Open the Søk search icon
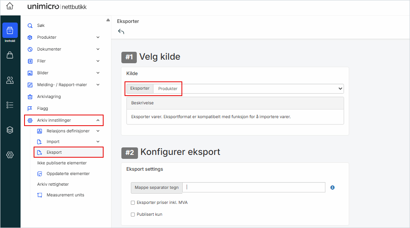The image size is (410, 228). click(30, 25)
